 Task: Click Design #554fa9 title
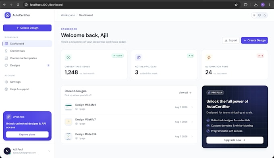(x=85, y=105)
